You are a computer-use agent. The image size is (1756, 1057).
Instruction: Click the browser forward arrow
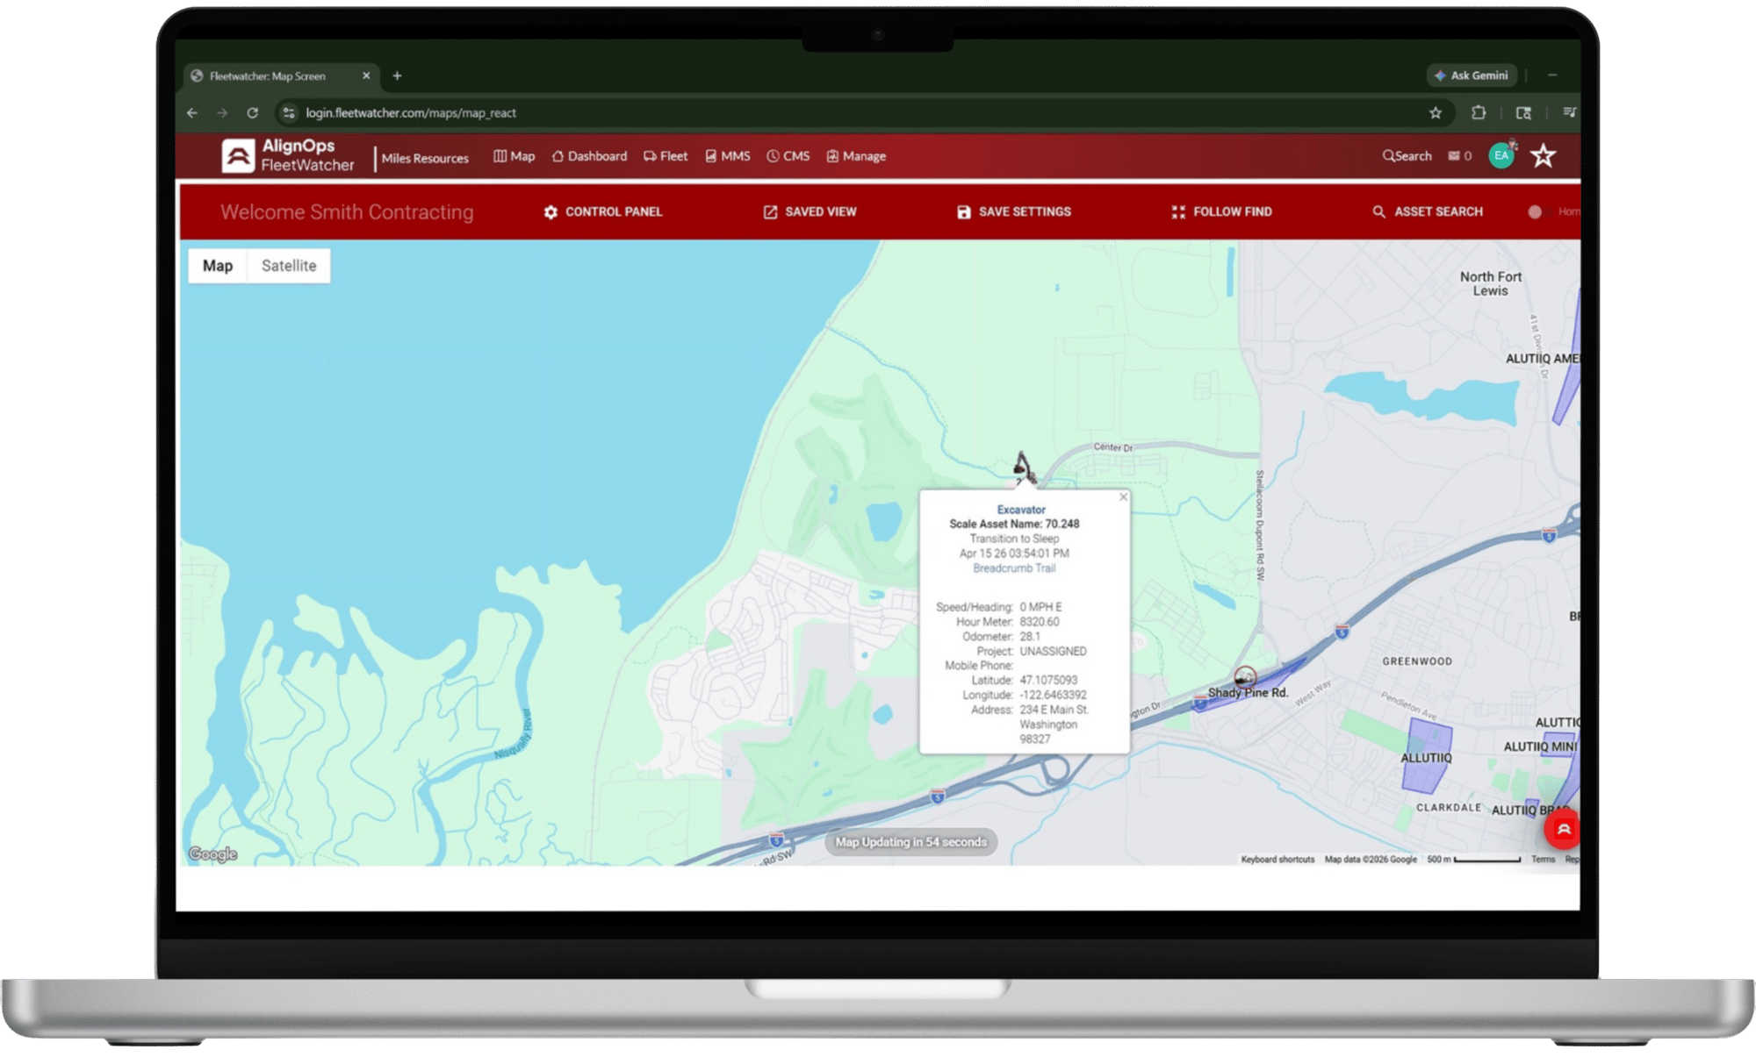click(222, 113)
